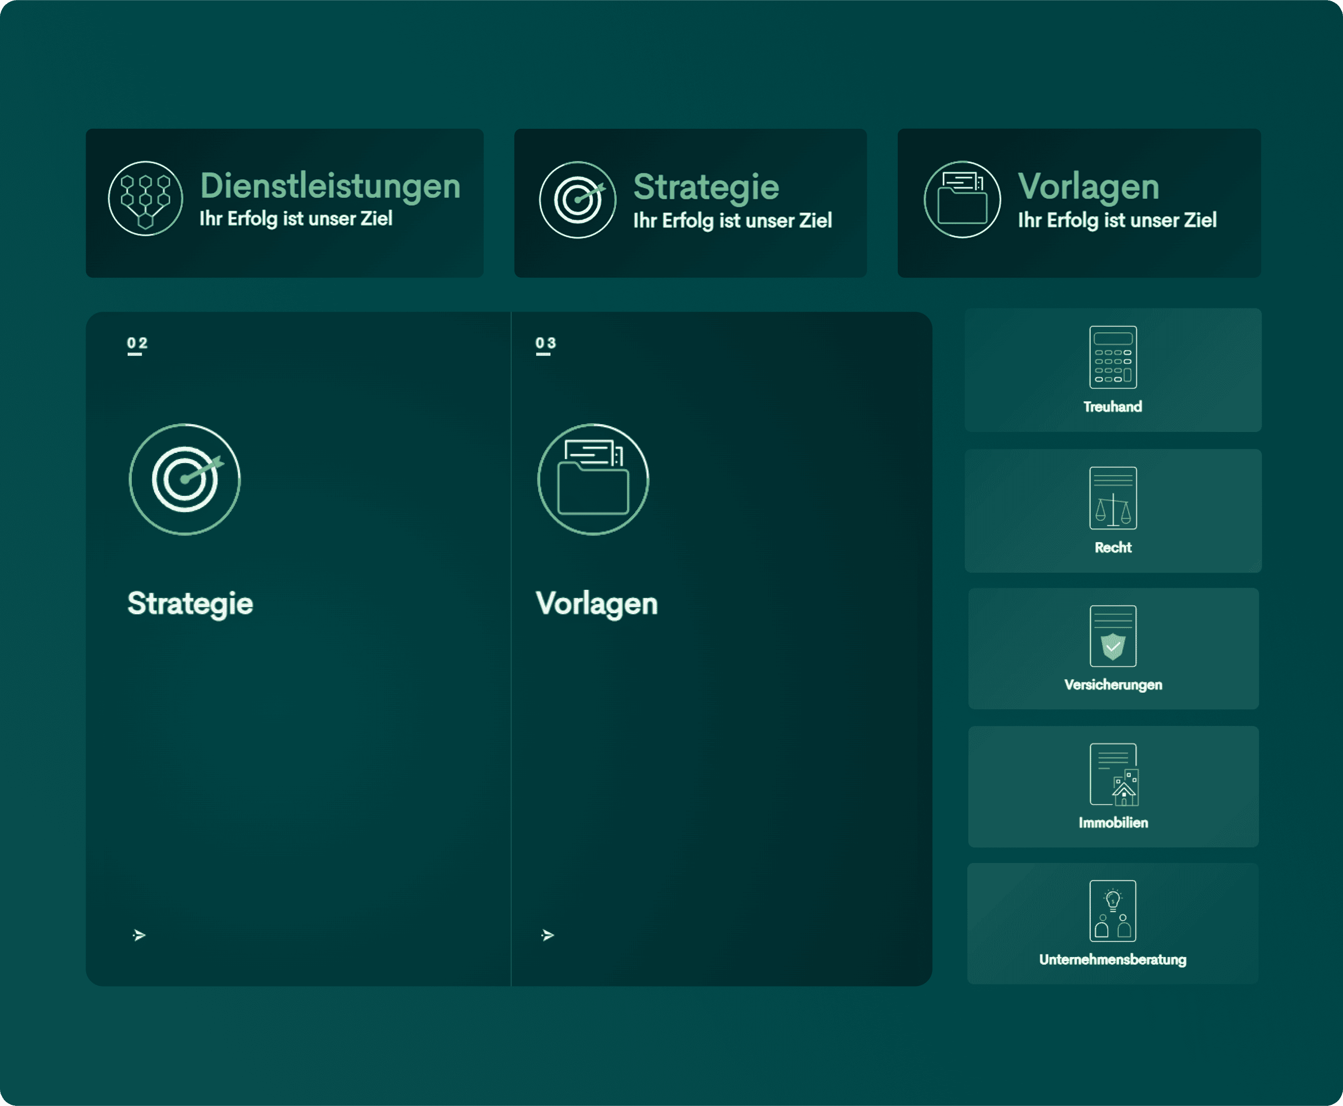Click the folder icon in Vorlagen banner
1343x1106 pixels.
point(962,200)
